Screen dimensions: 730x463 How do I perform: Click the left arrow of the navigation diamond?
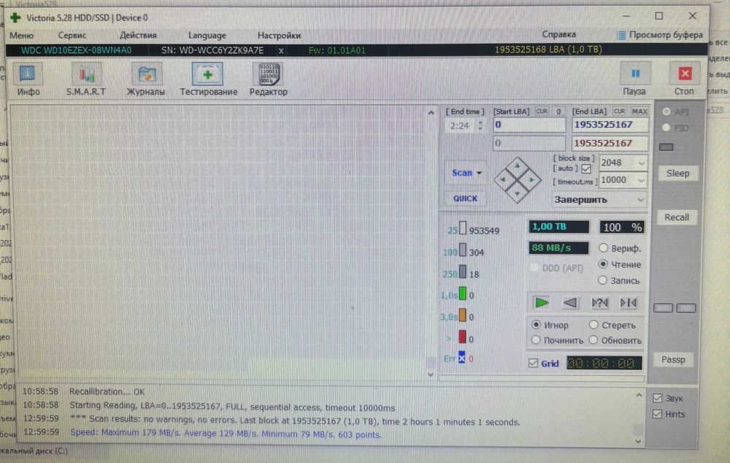pos(503,179)
